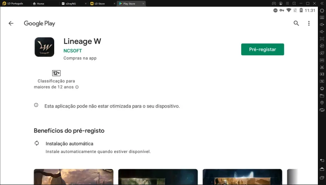This screenshot has width=326, height=185.
Task: Click the Compras na app text
Action: (x=80, y=58)
